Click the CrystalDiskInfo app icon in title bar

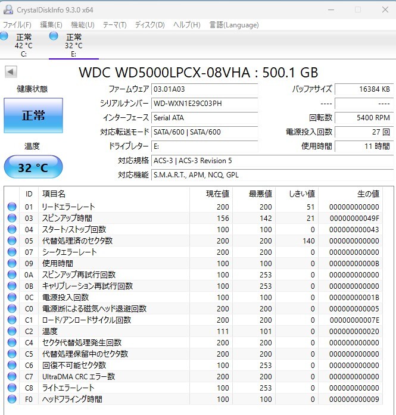click(x=8, y=10)
